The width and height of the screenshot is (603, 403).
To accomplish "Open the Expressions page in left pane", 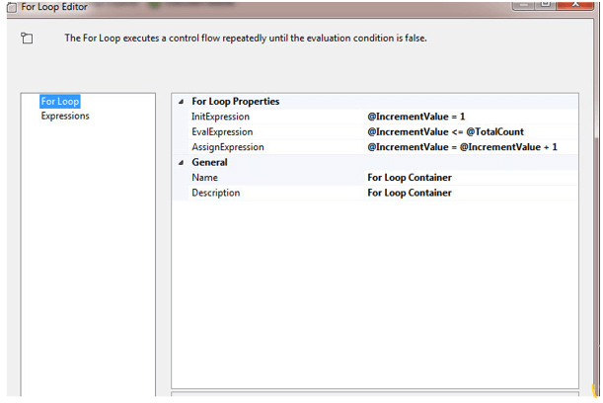I will [x=65, y=116].
